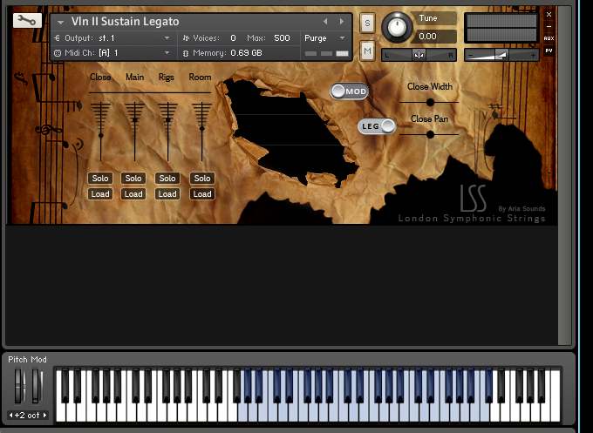Toggle the MOD switch

click(x=349, y=91)
